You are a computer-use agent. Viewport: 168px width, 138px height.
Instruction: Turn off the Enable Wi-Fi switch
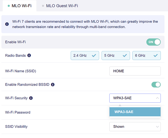(154, 42)
